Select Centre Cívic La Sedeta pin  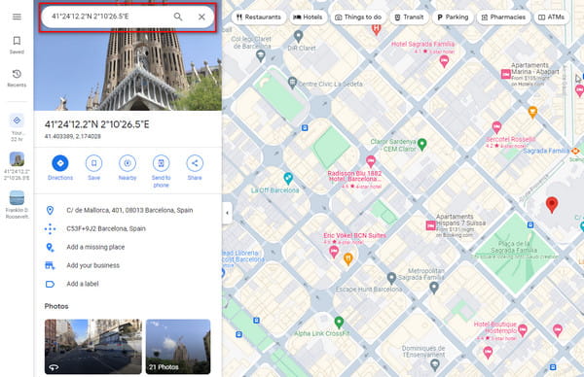click(292, 83)
